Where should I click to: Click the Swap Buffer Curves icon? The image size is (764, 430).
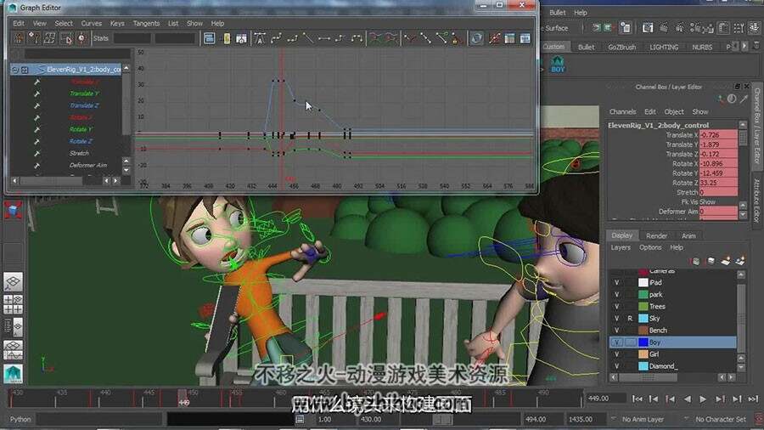coord(391,38)
